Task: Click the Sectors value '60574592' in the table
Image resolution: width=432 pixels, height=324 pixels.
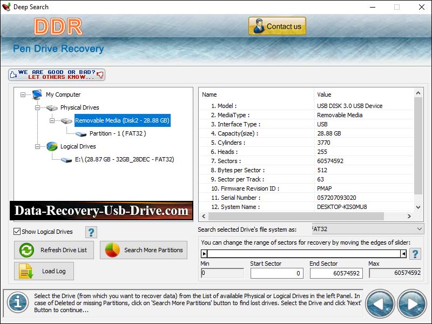Action: pyautogui.click(x=330, y=161)
